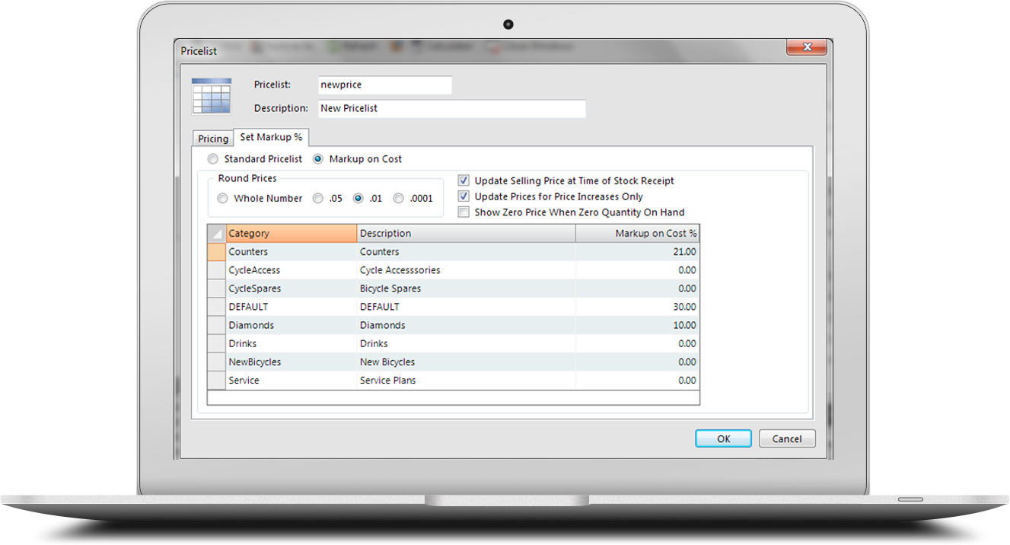
Task: Choose Whole Number price rounding
Action: tap(223, 199)
